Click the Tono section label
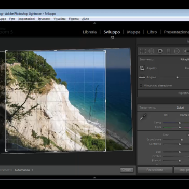Screen dimensions: 189x189 click(166, 135)
